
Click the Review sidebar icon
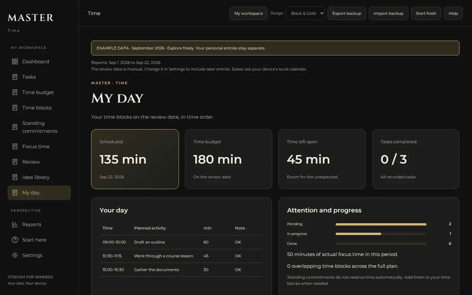coord(15,162)
